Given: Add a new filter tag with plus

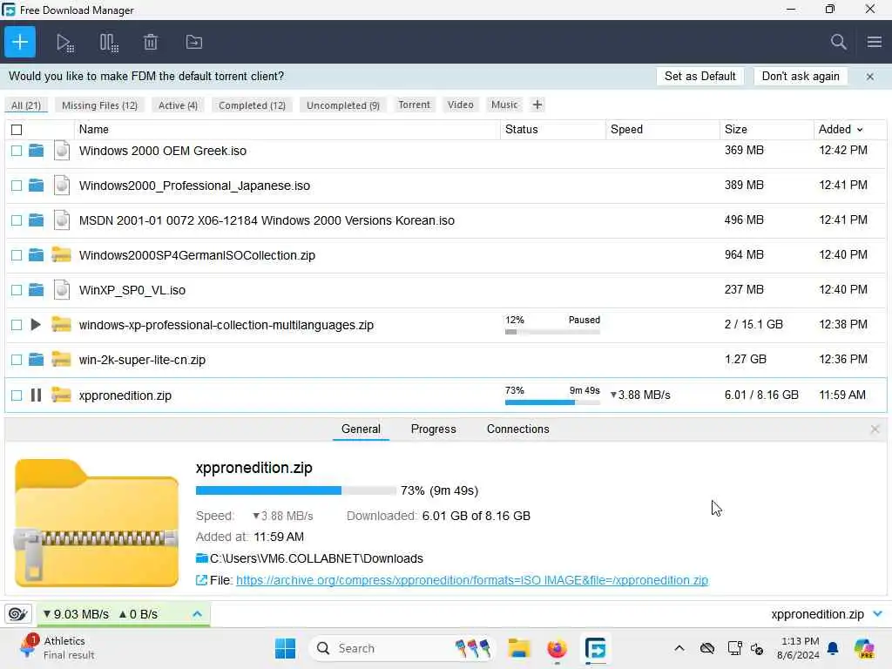Looking at the screenshot, I should coord(537,105).
